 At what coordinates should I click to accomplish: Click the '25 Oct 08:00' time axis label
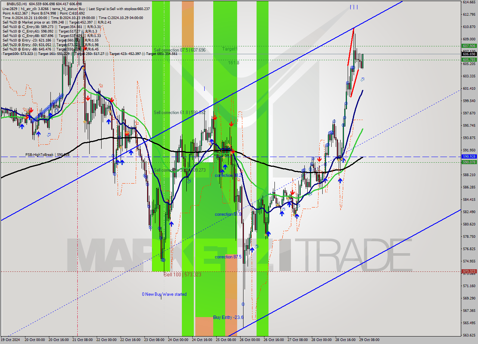[225, 340]
